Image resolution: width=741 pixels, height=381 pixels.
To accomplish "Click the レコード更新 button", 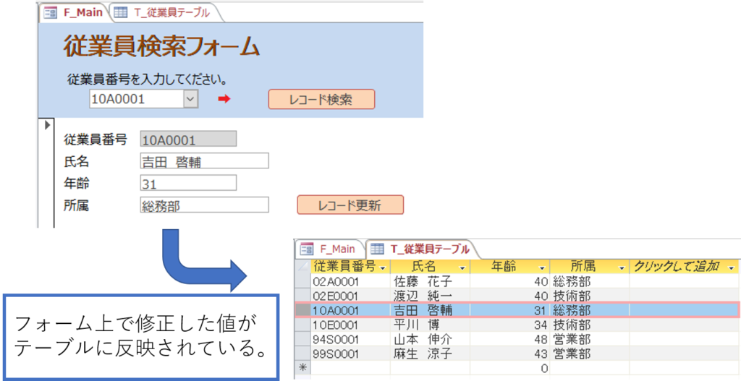I will [350, 205].
